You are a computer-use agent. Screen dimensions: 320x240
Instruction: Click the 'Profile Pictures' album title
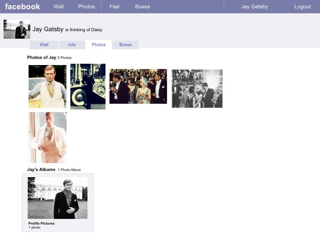(x=41, y=223)
